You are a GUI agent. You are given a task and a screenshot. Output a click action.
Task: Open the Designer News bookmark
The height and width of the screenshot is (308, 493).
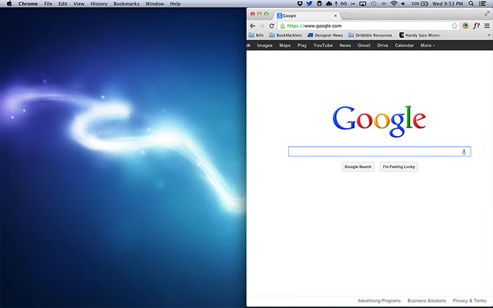(325, 35)
